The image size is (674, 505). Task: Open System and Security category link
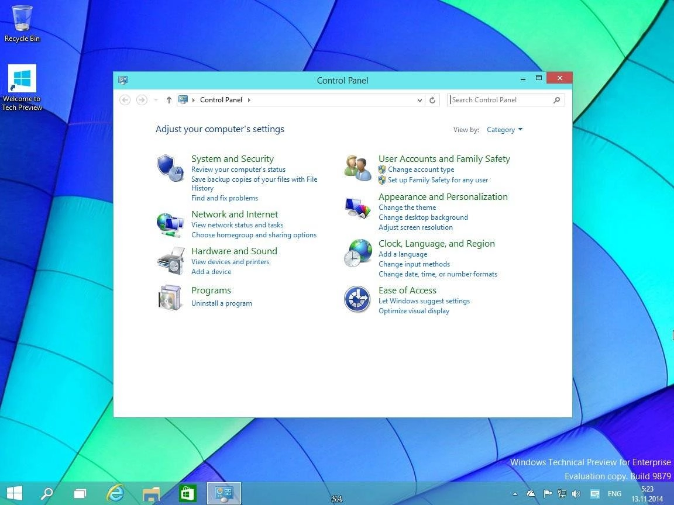point(232,159)
